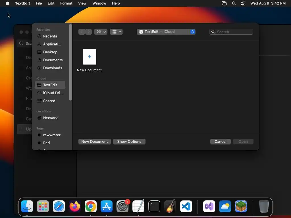Open the Format menu

(x=66, y=3)
